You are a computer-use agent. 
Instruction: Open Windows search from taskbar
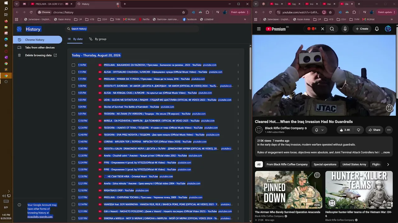[6, 9]
